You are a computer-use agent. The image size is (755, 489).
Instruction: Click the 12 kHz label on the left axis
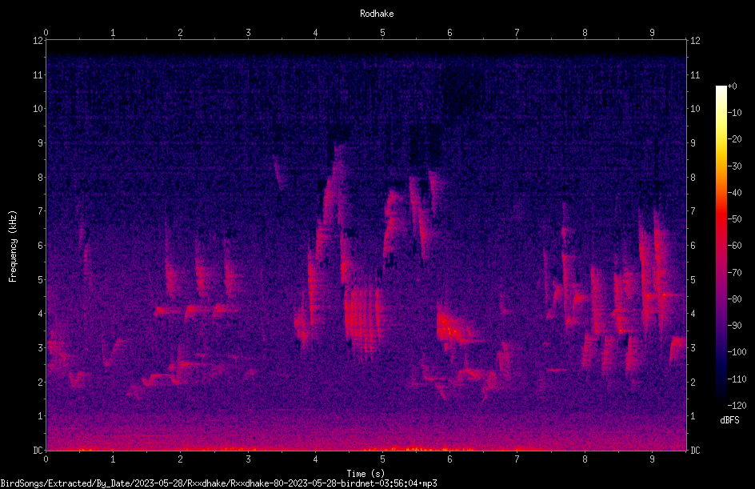pos(38,41)
